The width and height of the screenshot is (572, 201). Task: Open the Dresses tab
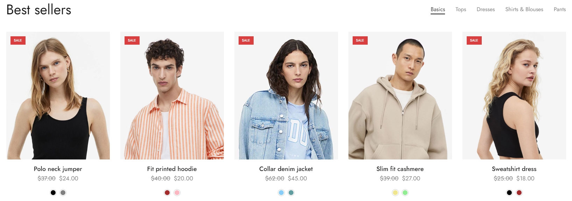(x=486, y=9)
